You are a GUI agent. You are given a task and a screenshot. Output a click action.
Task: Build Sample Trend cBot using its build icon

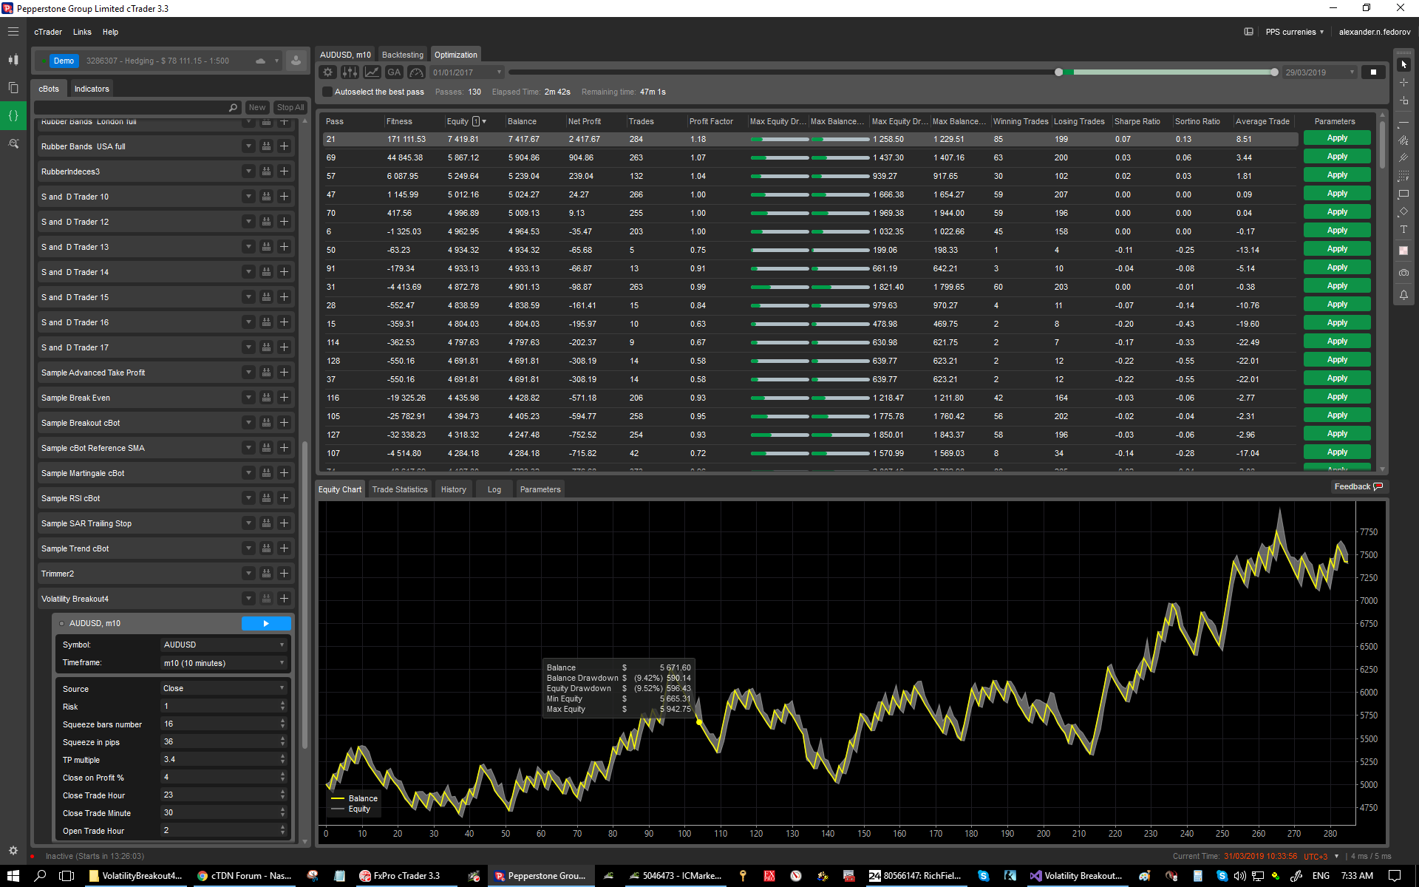[266, 548]
